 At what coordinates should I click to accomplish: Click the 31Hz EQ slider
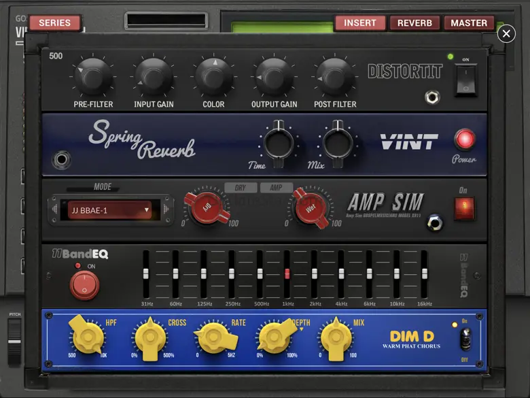pyautogui.click(x=146, y=273)
